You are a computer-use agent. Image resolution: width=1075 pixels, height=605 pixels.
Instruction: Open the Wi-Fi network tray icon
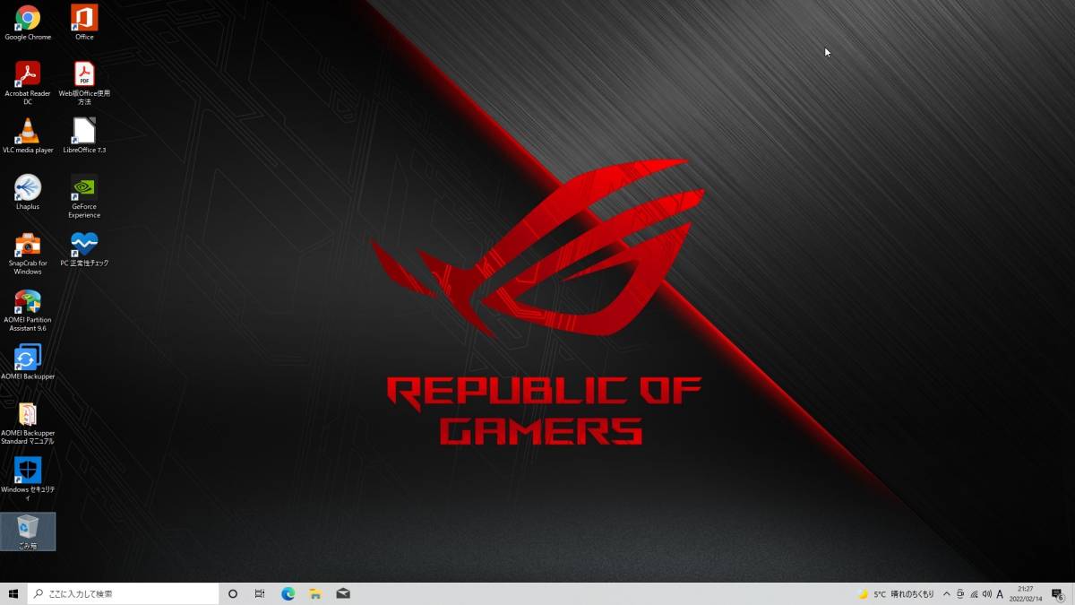point(973,594)
